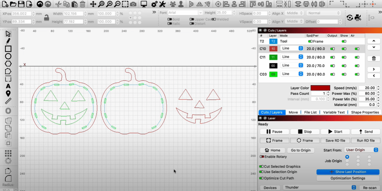Switch to the Shape Properties tab
Viewport: 382px width, 191px height.
(x=365, y=112)
